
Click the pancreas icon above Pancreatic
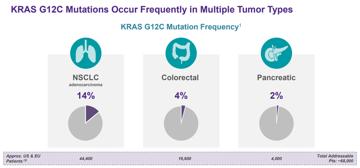pyautogui.click(x=276, y=52)
